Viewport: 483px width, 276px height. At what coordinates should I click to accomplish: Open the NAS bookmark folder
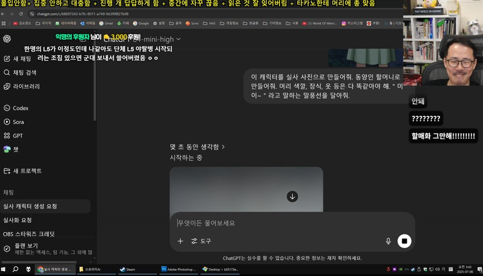(209, 23)
